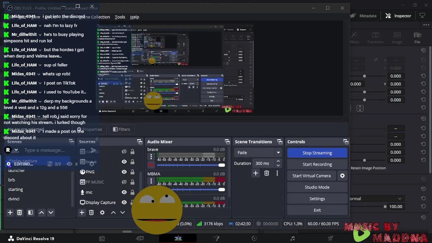Open source properties gear in Sources toolbar
This screenshot has height=243, width=432.
click(102, 212)
